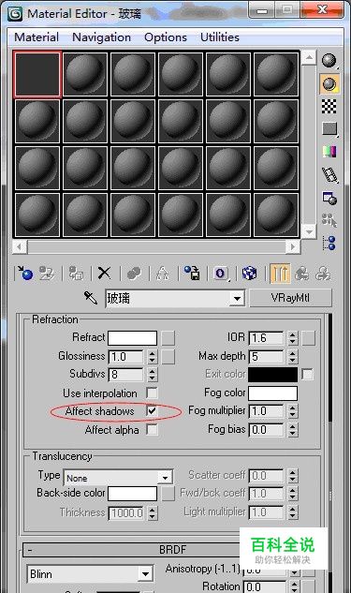Click the sample slots scroll left arrow

pos(20,246)
